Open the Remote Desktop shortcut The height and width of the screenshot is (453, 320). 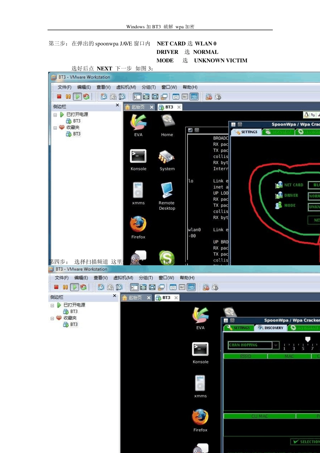[x=167, y=191]
